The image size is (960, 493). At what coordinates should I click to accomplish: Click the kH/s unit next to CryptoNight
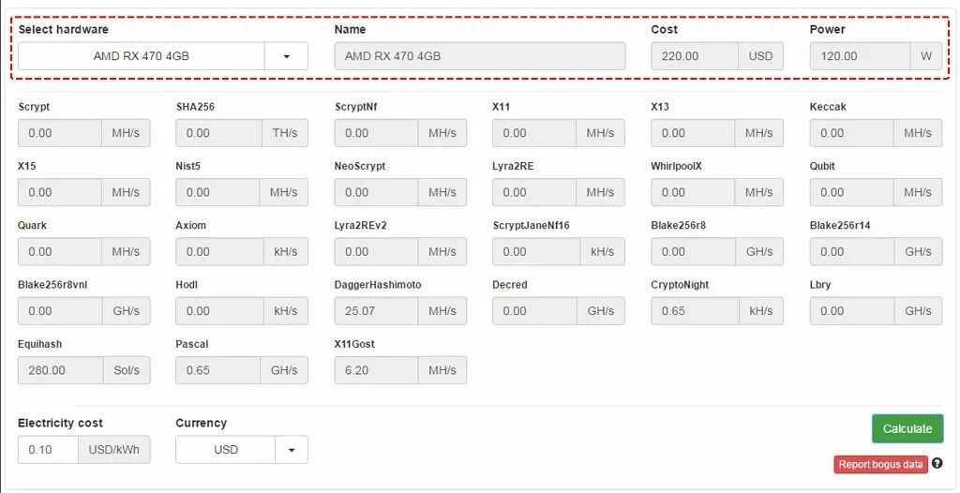tap(761, 311)
